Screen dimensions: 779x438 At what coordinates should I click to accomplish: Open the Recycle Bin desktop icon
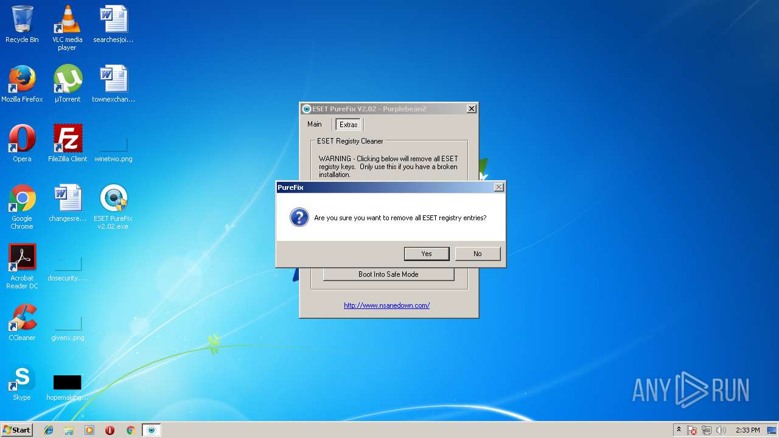(x=22, y=24)
